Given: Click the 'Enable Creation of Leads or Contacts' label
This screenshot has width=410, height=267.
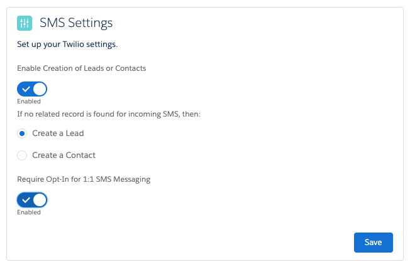Looking at the screenshot, I should point(81,68).
